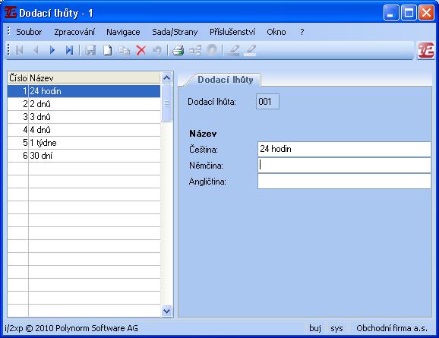Click the list scrollbar up arrow
Viewport: 439px width, 338px height.
coord(167,77)
